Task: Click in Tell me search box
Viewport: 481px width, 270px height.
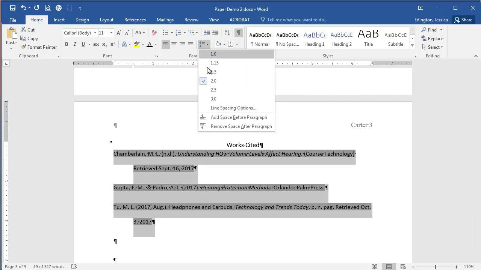Action: click(x=297, y=20)
